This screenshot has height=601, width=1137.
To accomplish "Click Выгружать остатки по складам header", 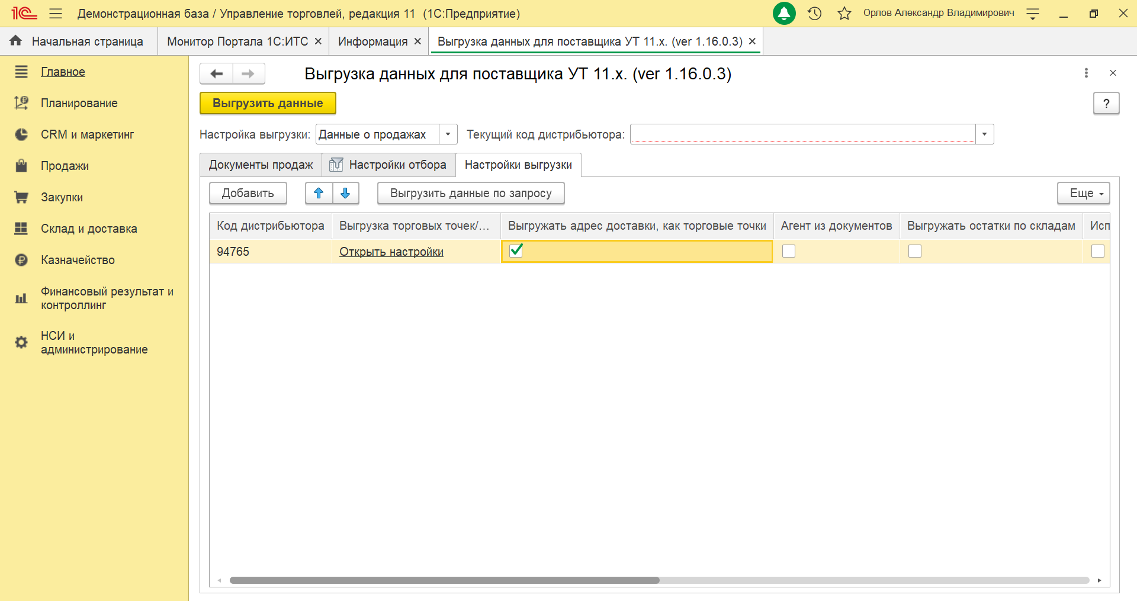I will (991, 226).
